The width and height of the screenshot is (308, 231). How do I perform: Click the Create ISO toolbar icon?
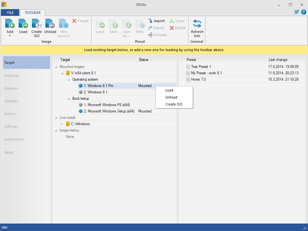coord(37,23)
